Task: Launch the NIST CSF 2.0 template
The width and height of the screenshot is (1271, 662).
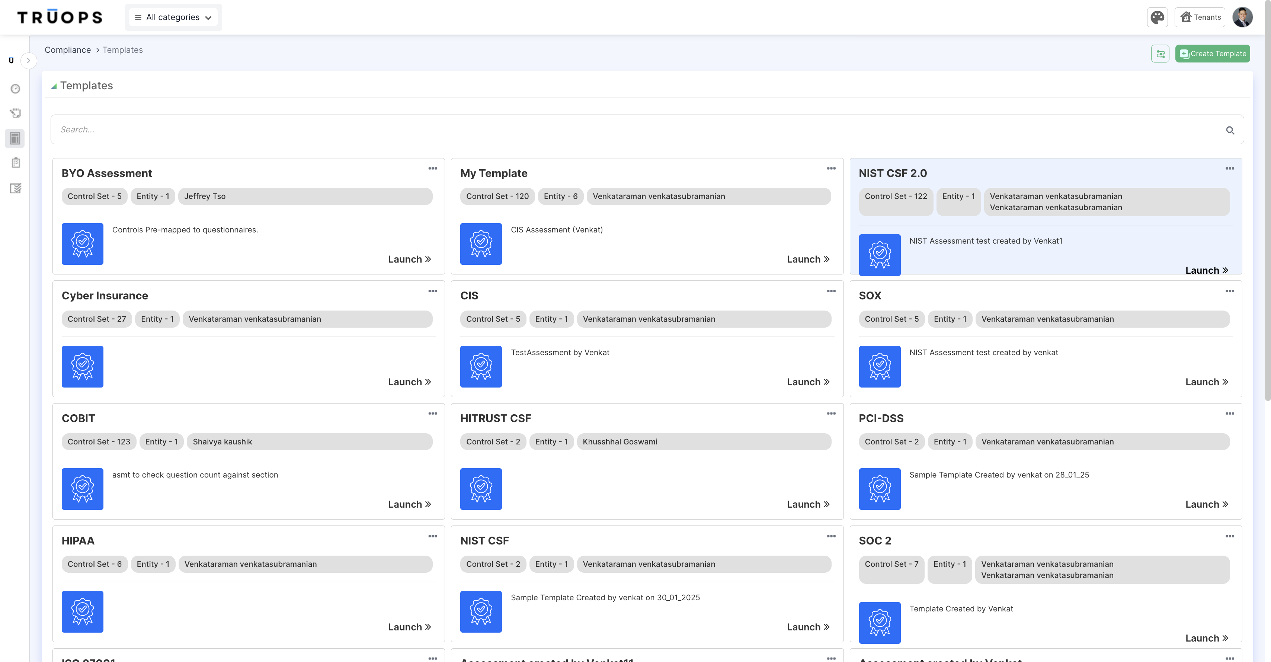Action: pyautogui.click(x=1207, y=270)
